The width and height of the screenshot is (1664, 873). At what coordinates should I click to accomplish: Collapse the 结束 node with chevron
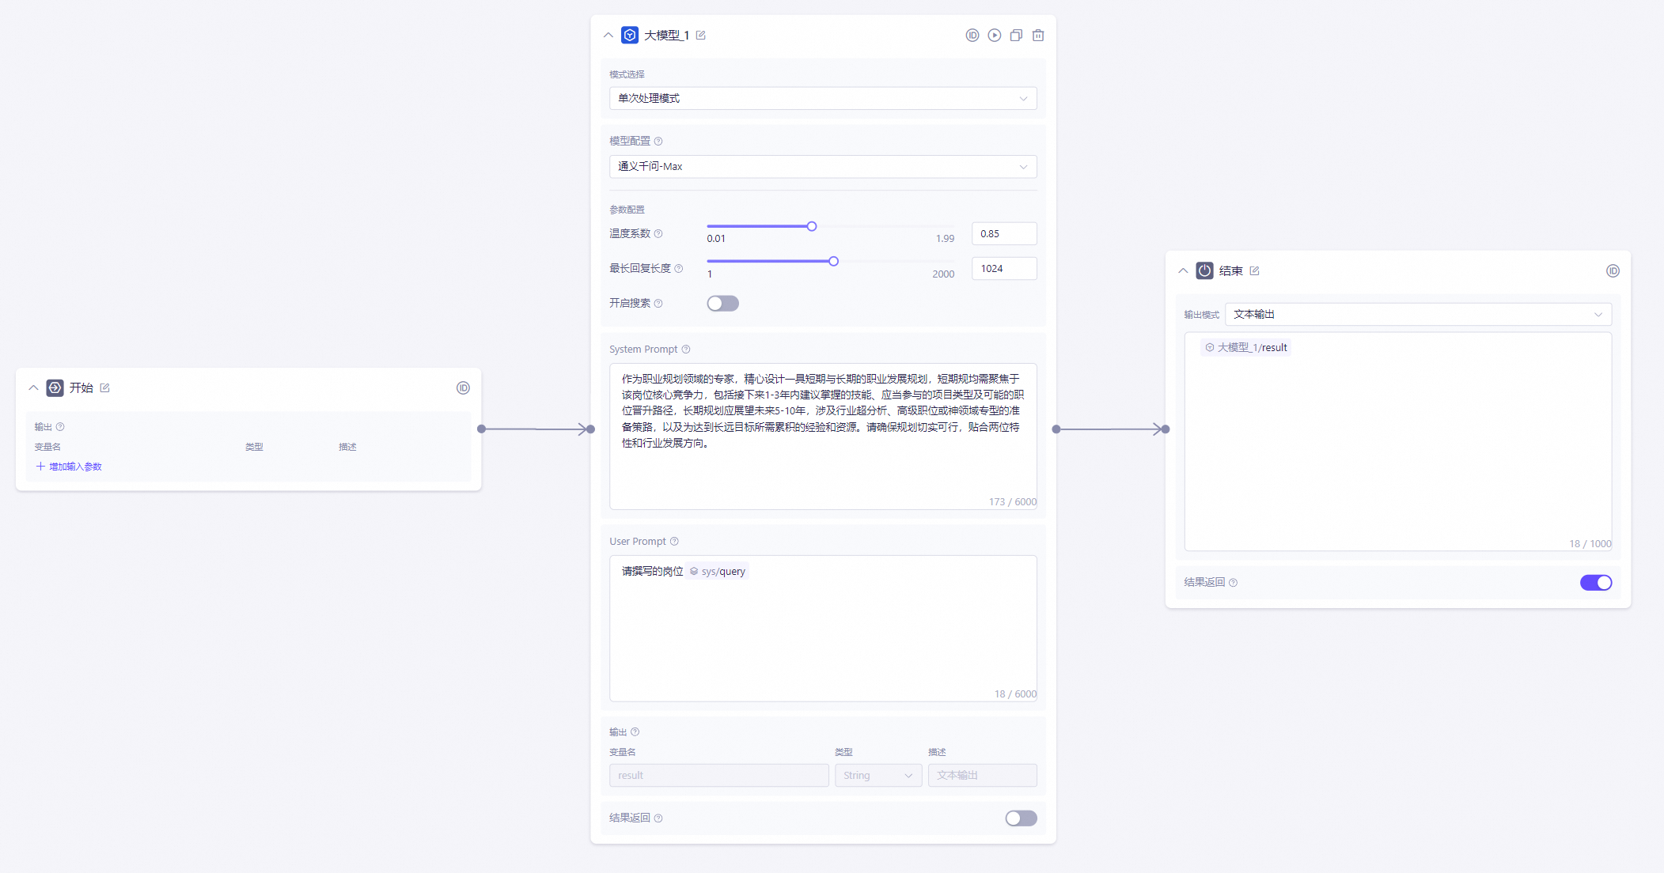pyautogui.click(x=1183, y=271)
